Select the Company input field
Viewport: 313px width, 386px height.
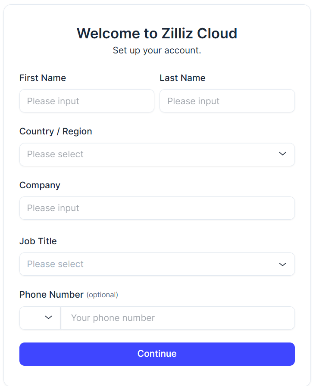point(157,208)
